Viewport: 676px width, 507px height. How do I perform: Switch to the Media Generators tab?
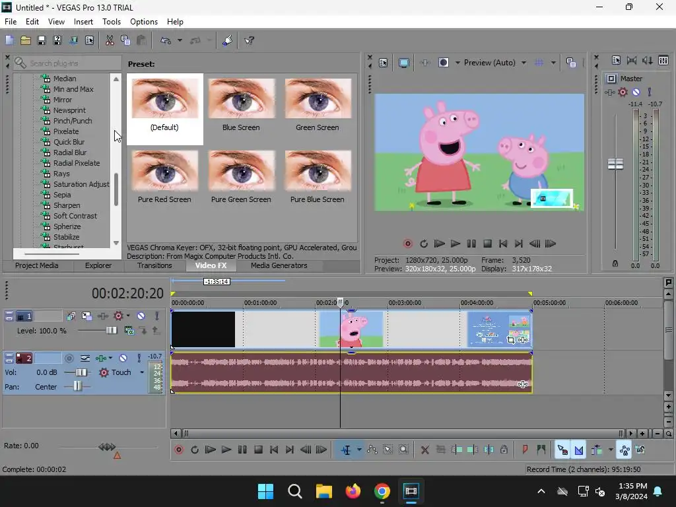coord(279,265)
